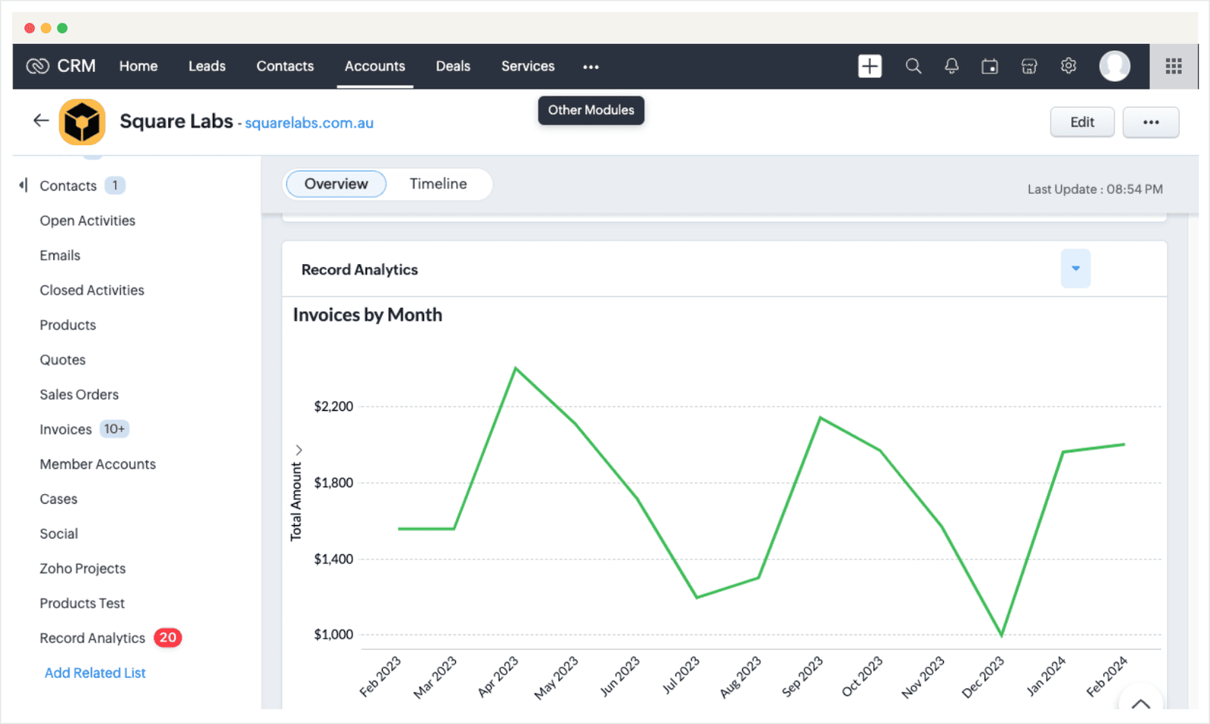The width and height of the screenshot is (1210, 724).
Task: Select Open Activities in the sidebar
Action: pos(88,221)
